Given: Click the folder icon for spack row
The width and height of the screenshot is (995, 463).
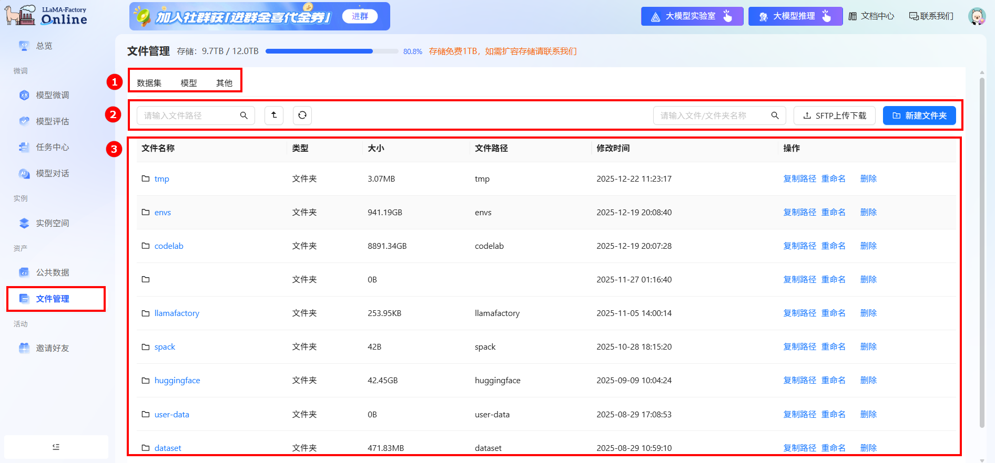Looking at the screenshot, I should pos(146,346).
